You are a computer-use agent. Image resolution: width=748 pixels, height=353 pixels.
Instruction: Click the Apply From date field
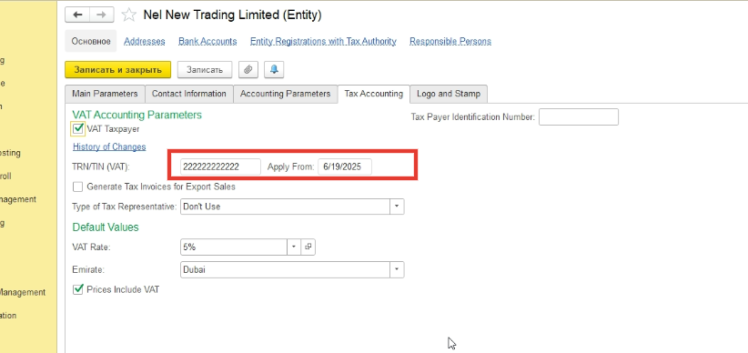pos(345,167)
